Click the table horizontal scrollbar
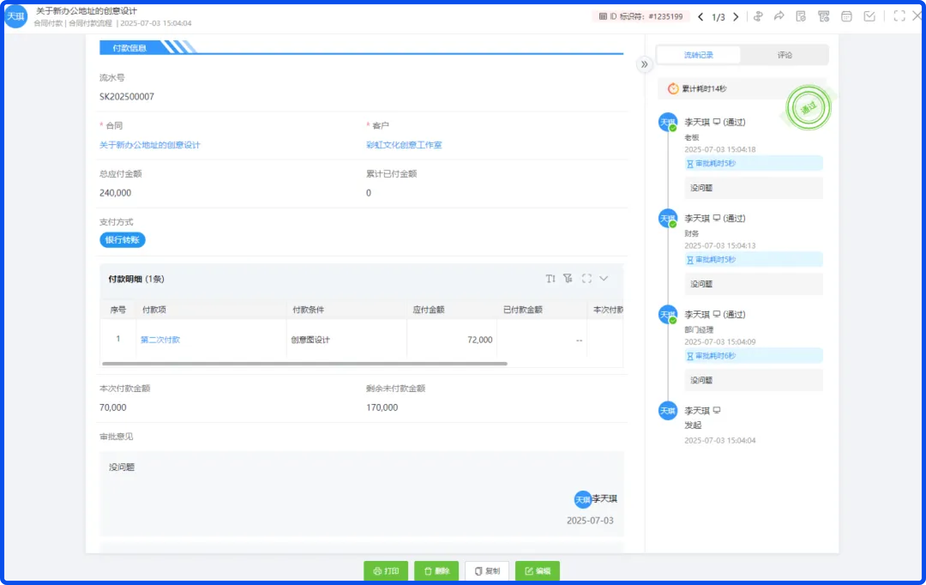Image resolution: width=926 pixels, height=585 pixels. (x=304, y=364)
